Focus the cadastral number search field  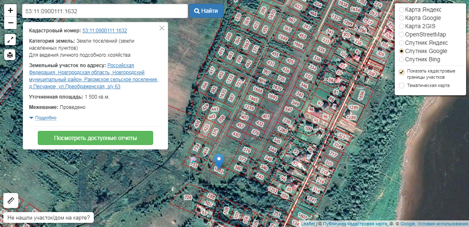(x=105, y=11)
